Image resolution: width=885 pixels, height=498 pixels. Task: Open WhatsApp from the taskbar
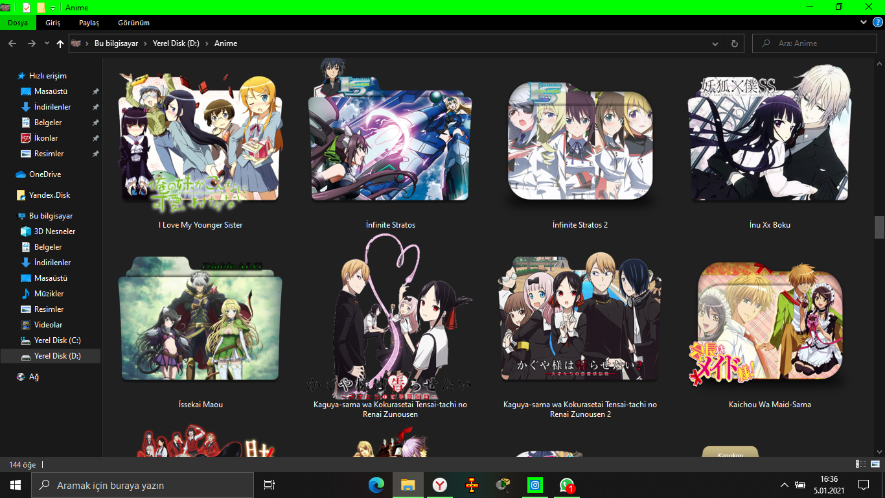click(x=567, y=484)
